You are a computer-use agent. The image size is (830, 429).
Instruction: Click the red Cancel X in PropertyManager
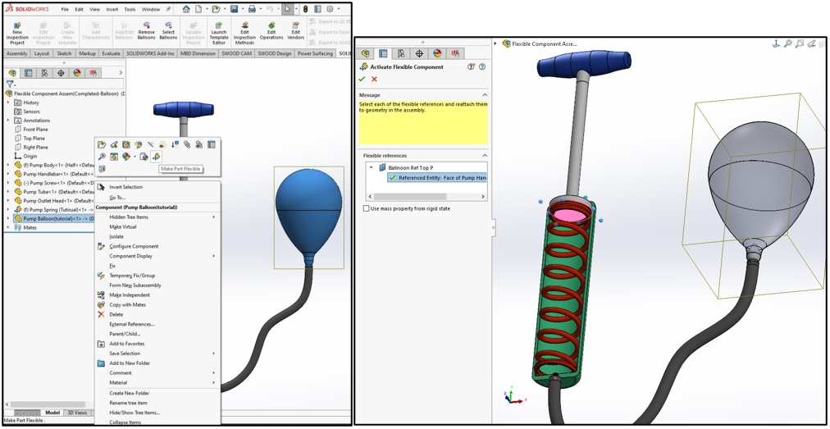pyautogui.click(x=374, y=79)
